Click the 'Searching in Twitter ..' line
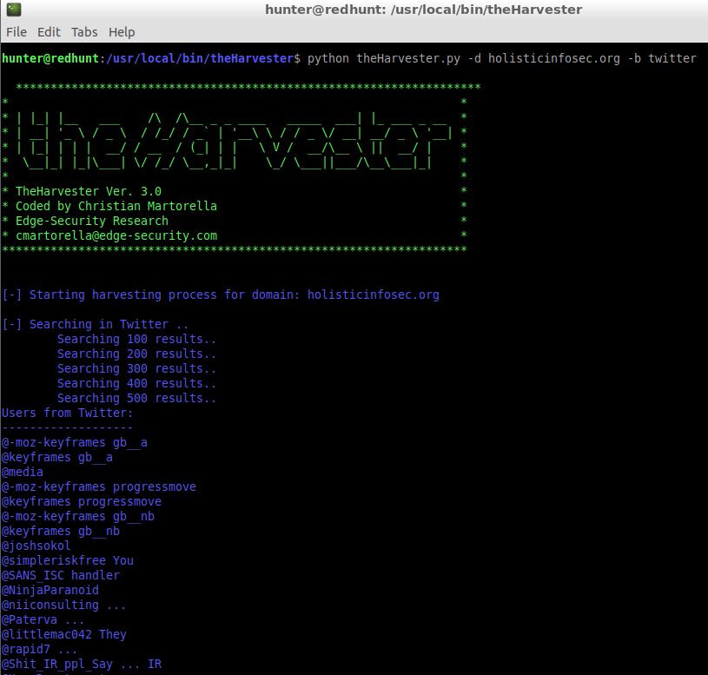708x675 pixels. click(96, 324)
